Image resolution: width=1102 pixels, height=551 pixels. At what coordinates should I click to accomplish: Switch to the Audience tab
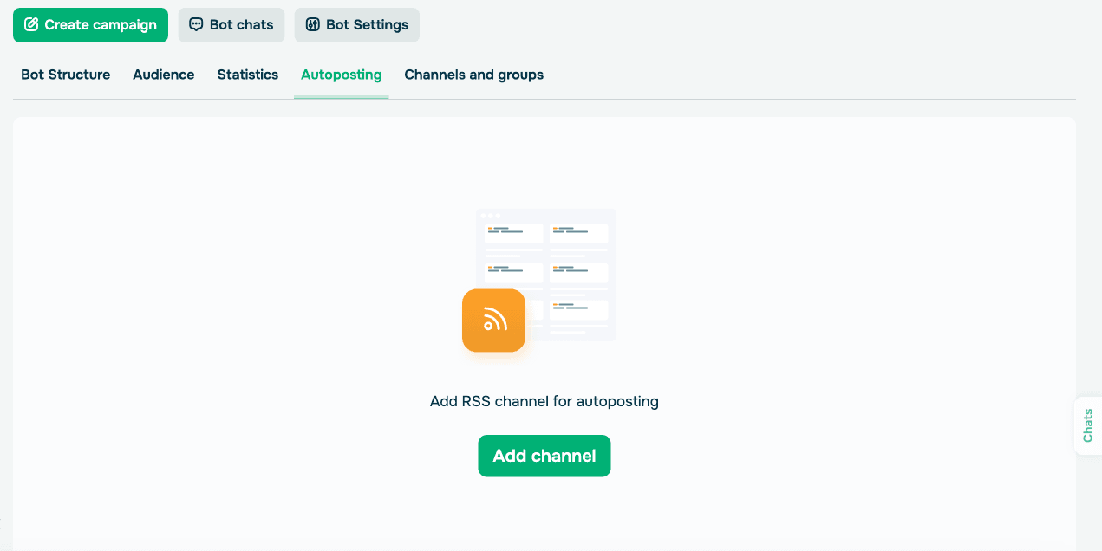(x=164, y=75)
